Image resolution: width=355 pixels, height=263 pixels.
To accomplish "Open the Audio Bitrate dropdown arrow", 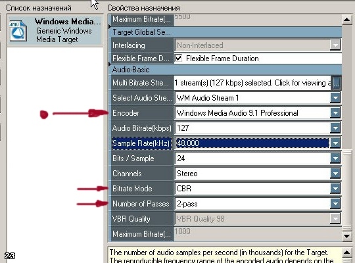I will (x=335, y=128).
